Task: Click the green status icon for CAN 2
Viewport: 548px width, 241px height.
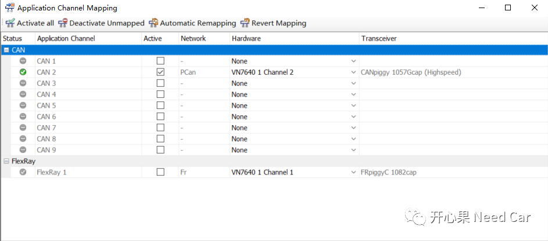Action: [x=23, y=72]
